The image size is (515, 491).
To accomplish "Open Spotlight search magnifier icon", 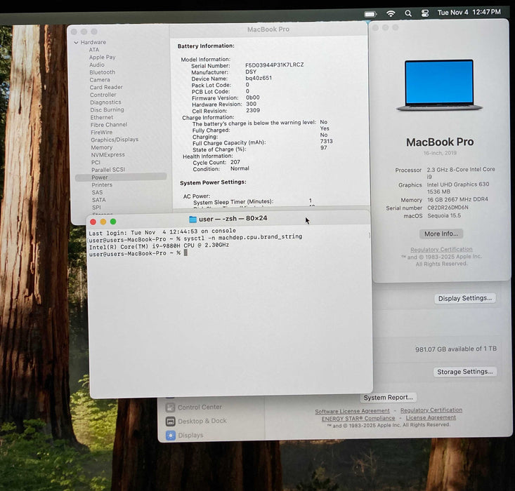I will [x=408, y=13].
